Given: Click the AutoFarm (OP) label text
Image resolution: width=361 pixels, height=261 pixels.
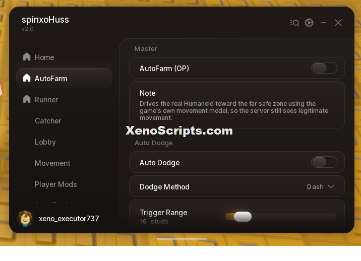Looking at the screenshot, I should coord(164,69).
